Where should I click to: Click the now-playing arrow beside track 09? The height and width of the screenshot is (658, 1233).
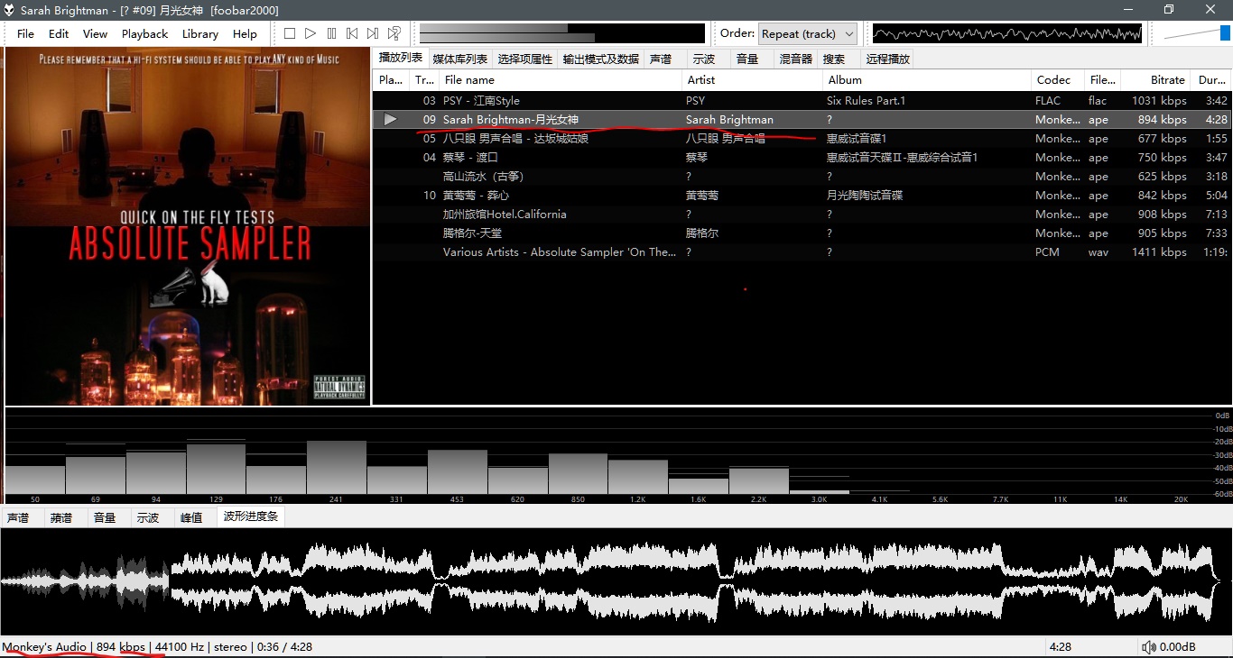tap(390, 120)
